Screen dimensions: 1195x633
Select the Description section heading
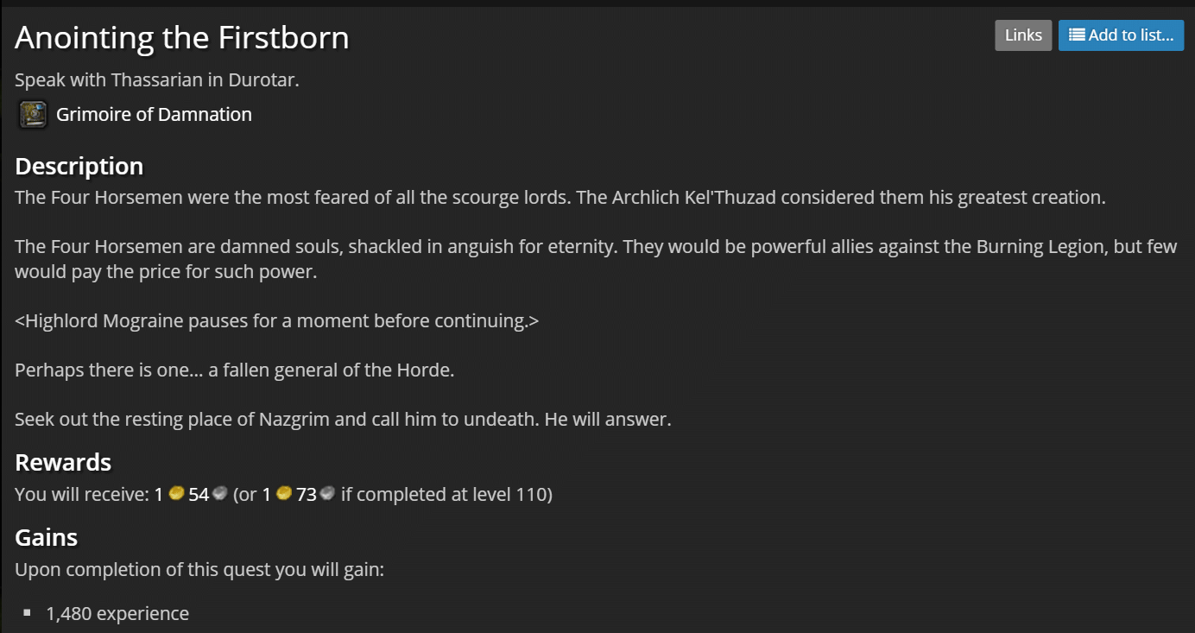tap(79, 166)
